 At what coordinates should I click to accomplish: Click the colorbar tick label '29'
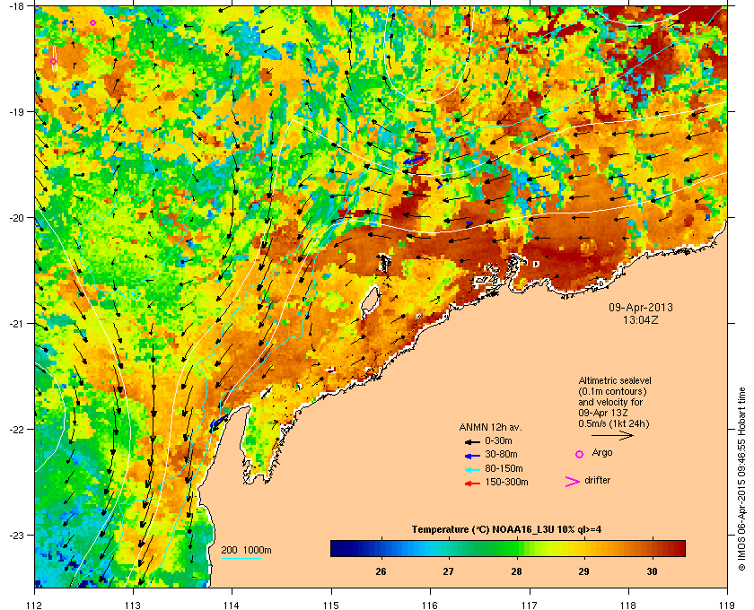click(x=583, y=571)
